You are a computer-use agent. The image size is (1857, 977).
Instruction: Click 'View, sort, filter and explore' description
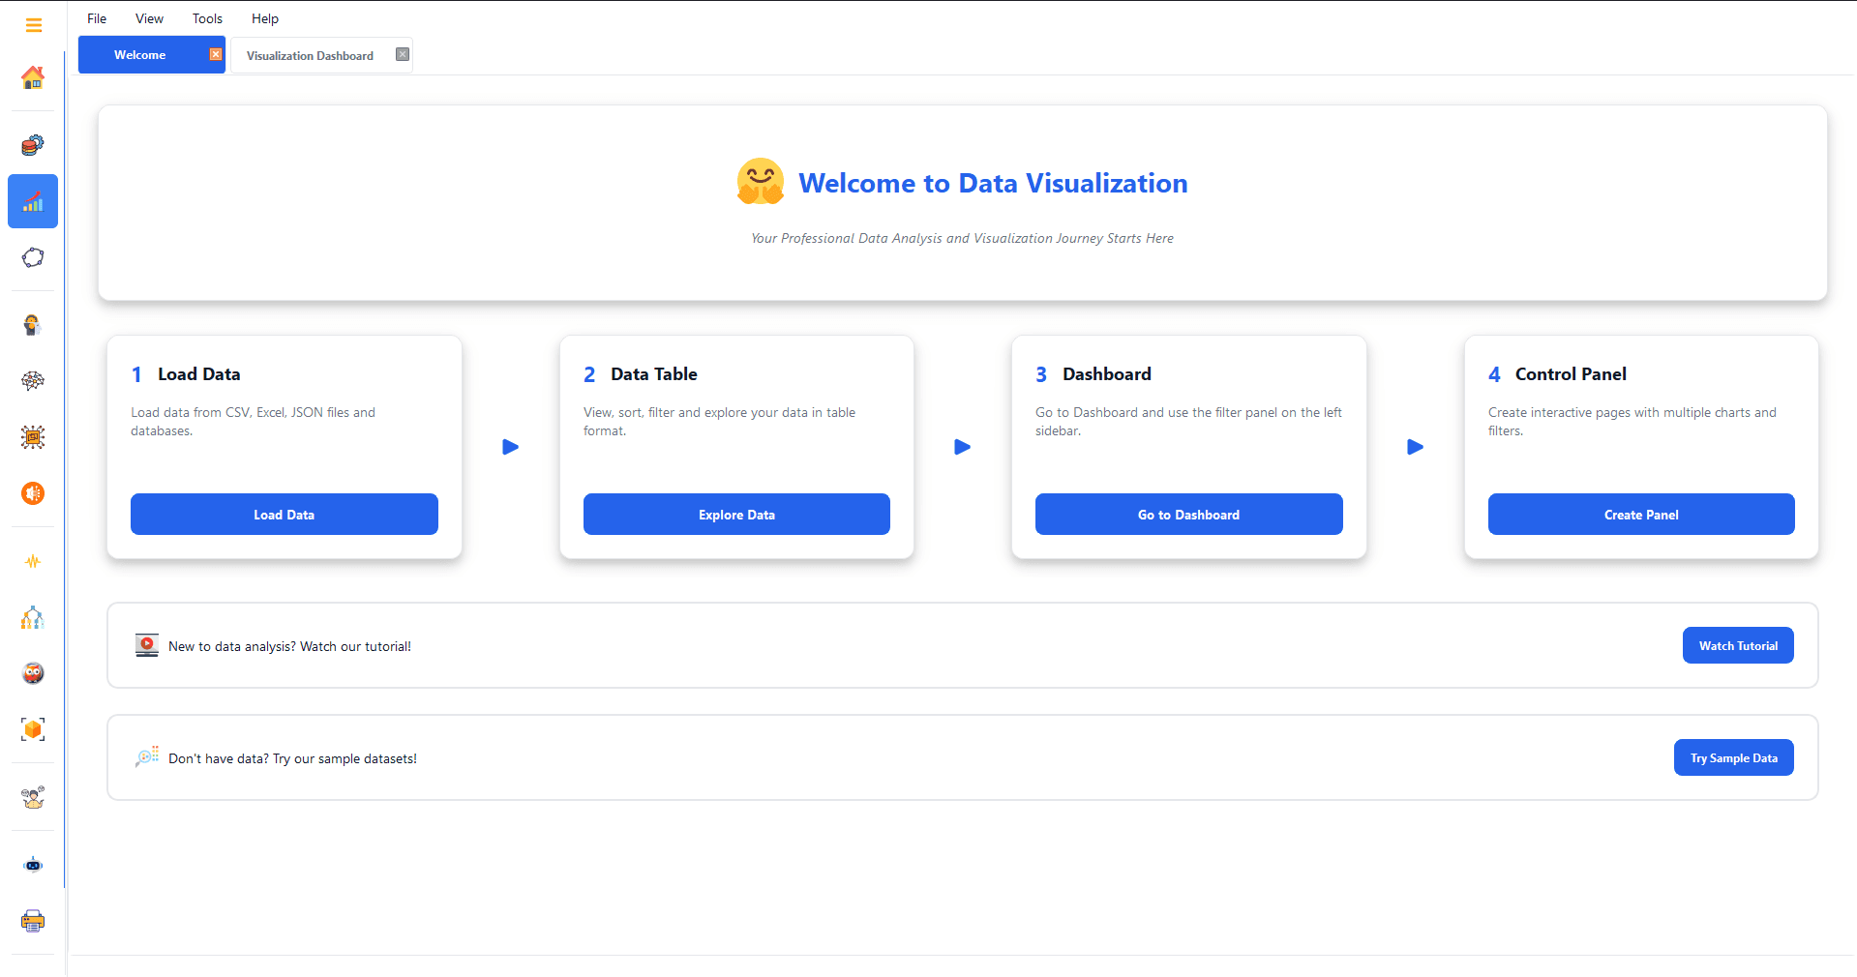tap(719, 422)
